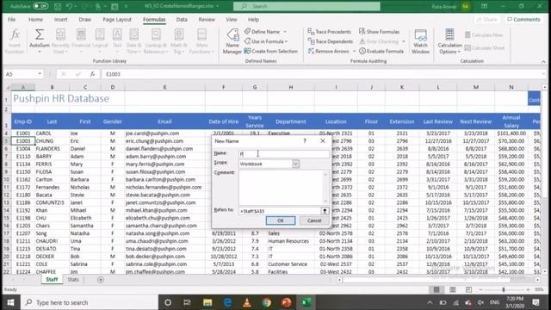Switch to the View tab

click(232, 19)
